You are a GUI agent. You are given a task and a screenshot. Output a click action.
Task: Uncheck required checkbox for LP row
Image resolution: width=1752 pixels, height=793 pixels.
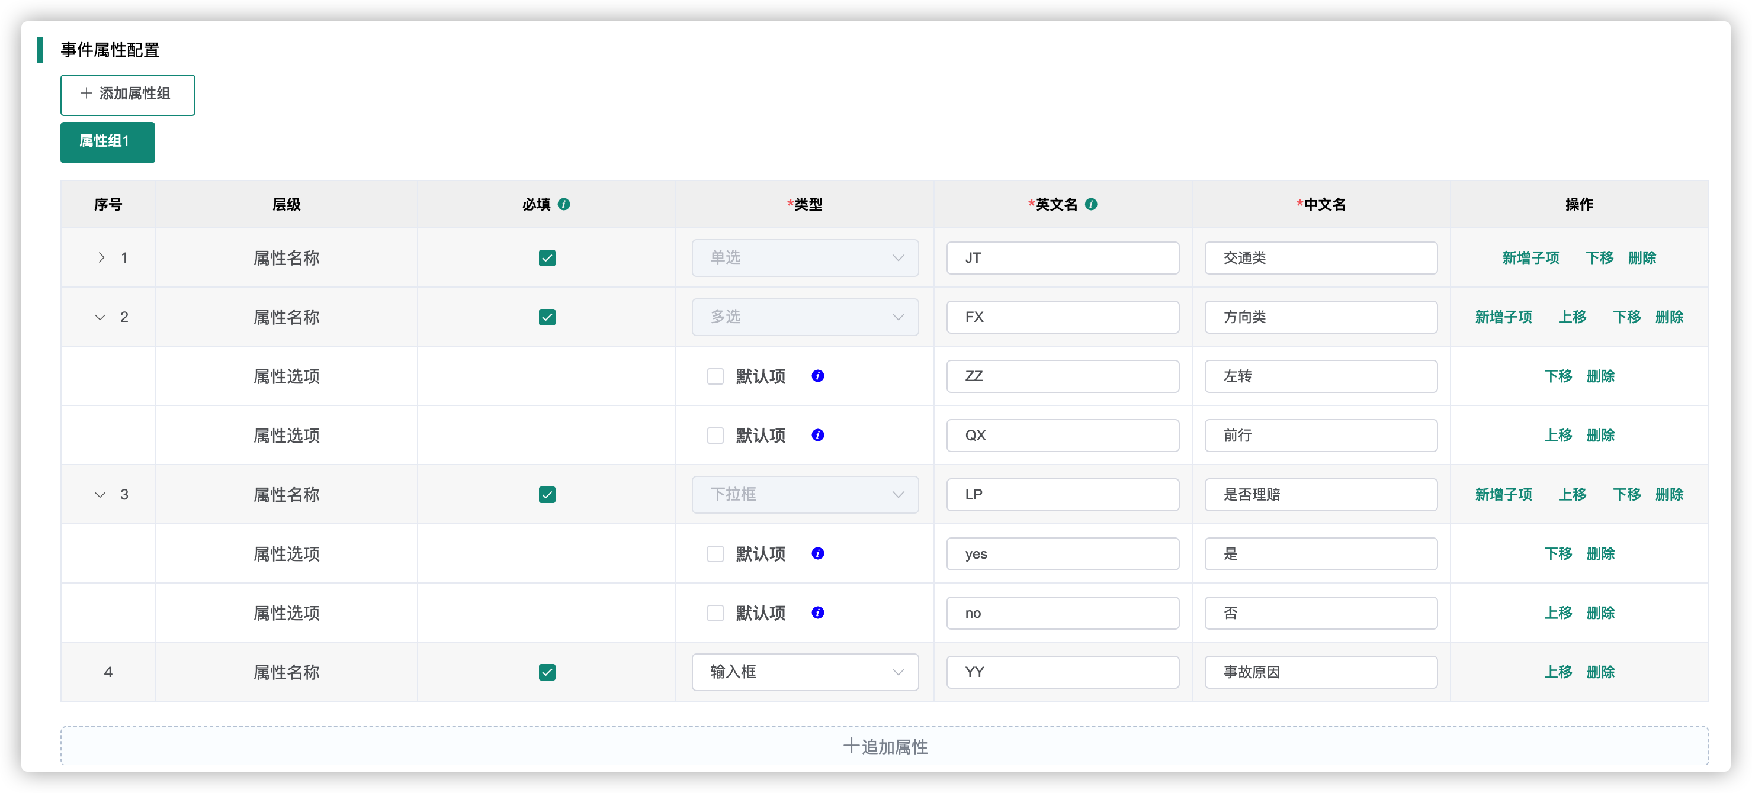(x=547, y=494)
